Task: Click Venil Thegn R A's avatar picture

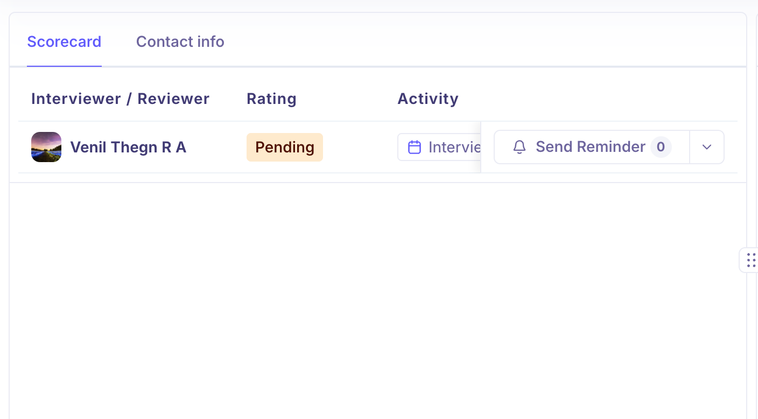Action: click(46, 147)
